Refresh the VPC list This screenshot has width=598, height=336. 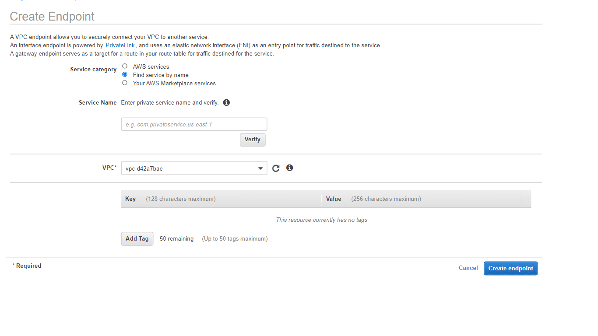[276, 168]
